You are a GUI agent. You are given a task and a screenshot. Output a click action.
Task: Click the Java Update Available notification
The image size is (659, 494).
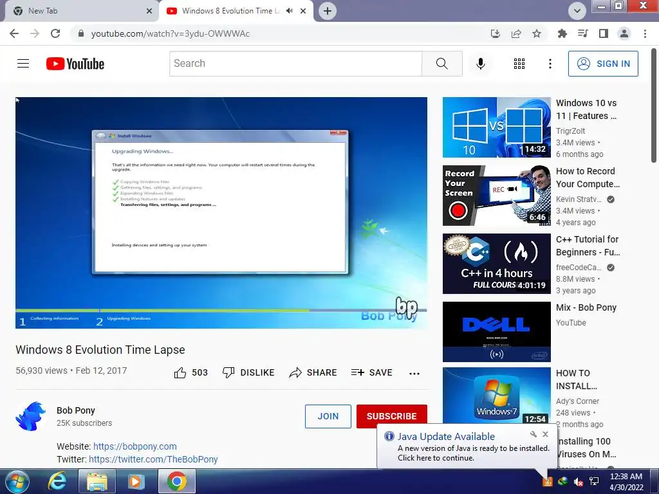pyautogui.click(x=467, y=447)
